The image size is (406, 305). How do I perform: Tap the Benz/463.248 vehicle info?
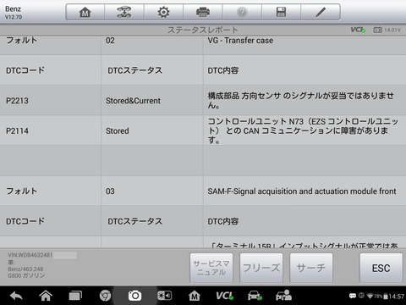pos(25,269)
